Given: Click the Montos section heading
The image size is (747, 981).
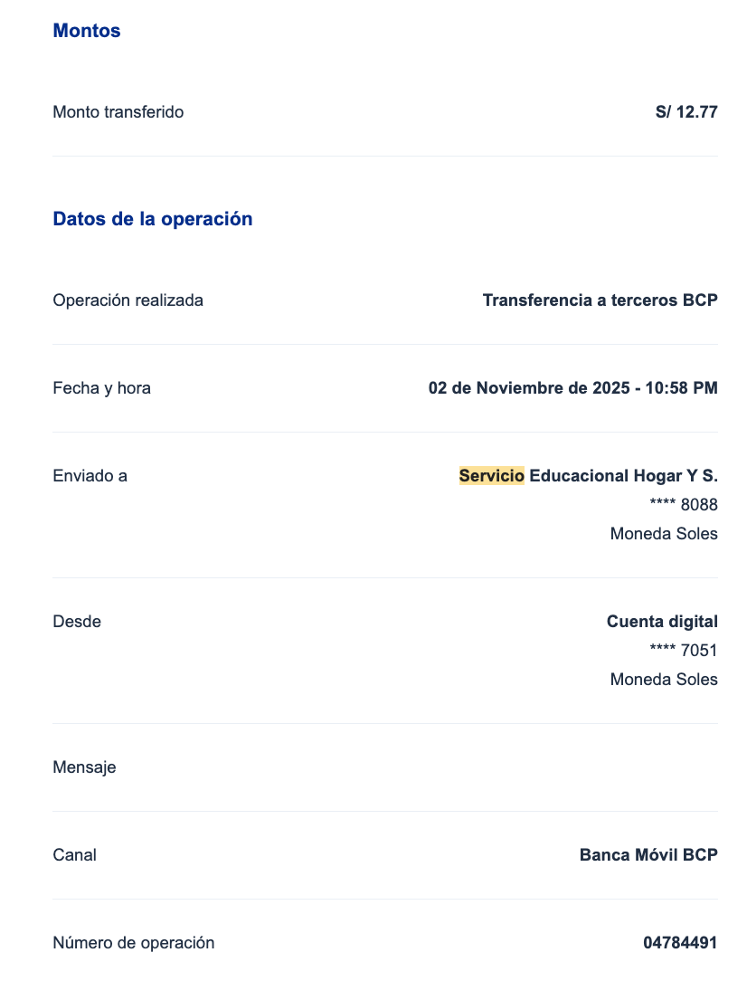Looking at the screenshot, I should pyautogui.click(x=87, y=31).
